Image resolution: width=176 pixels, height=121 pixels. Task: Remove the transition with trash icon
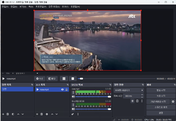[137, 101]
